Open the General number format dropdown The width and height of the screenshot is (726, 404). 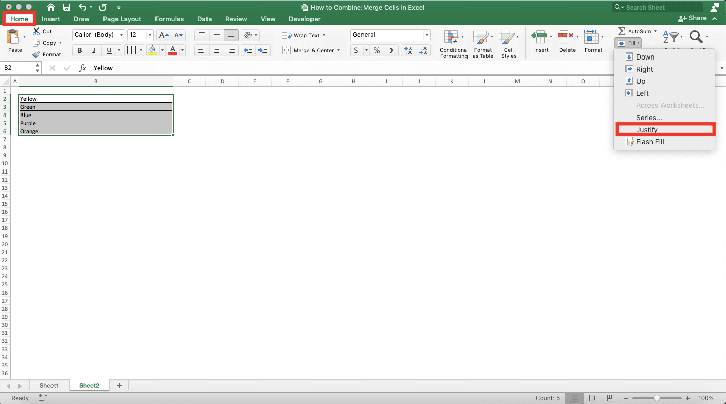coord(427,35)
